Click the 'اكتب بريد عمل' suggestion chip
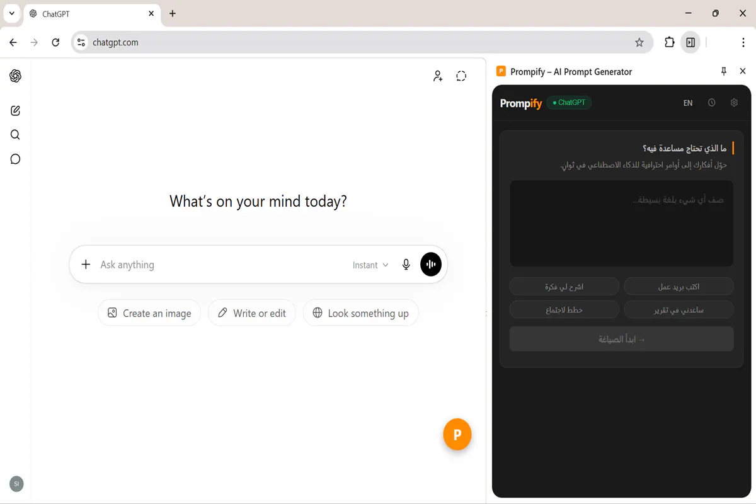 (x=679, y=287)
